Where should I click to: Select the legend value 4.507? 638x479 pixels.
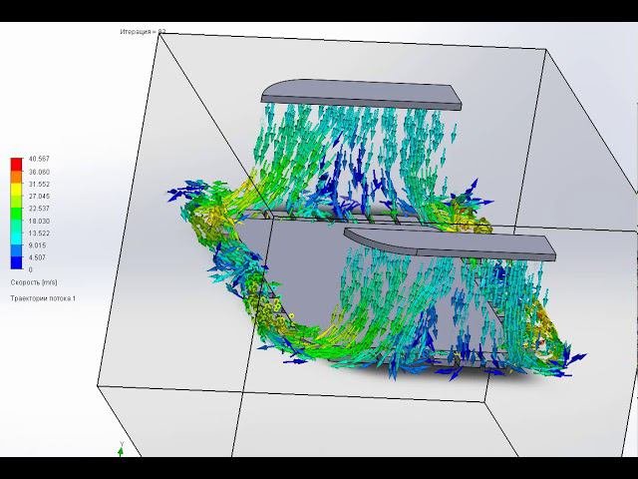pyautogui.click(x=38, y=257)
